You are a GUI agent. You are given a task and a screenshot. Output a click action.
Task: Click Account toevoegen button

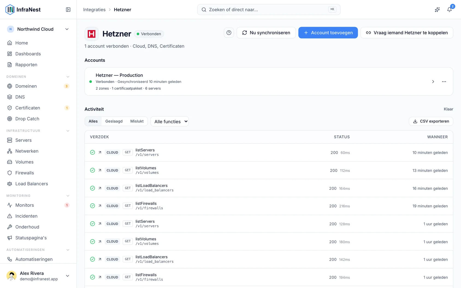pyautogui.click(x=328, y=33)
